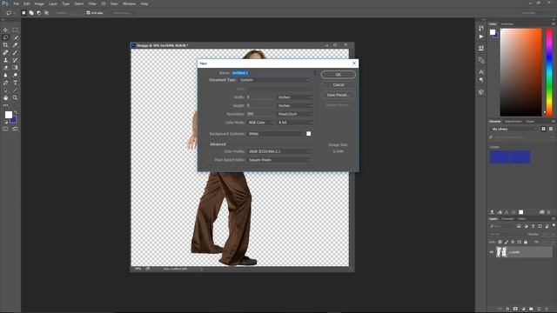
Task: Open the Document Type dropdown
Action: tap(274, 80)
